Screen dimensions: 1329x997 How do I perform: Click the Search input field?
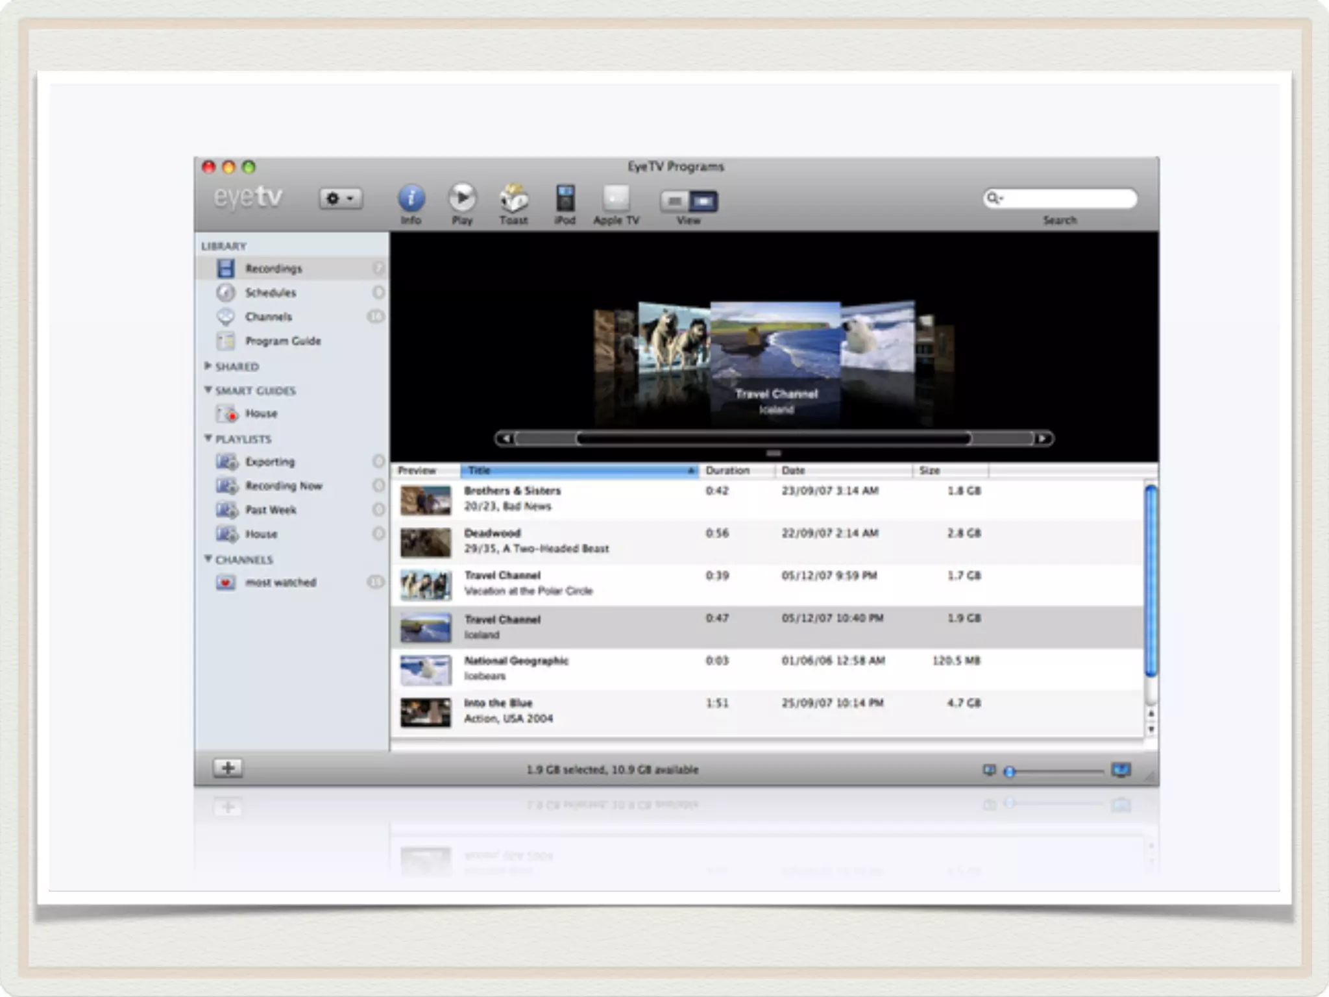[1067, 198]
